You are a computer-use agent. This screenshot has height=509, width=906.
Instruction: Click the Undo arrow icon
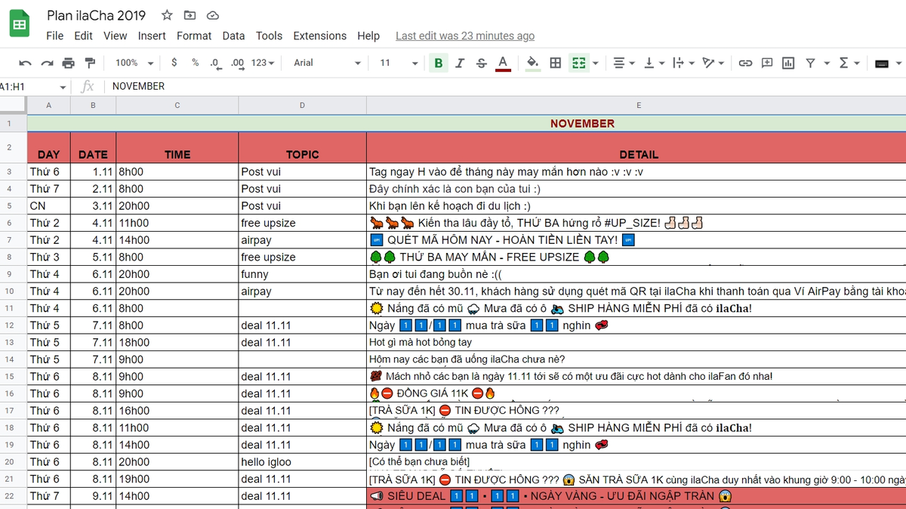click(26, 63)
